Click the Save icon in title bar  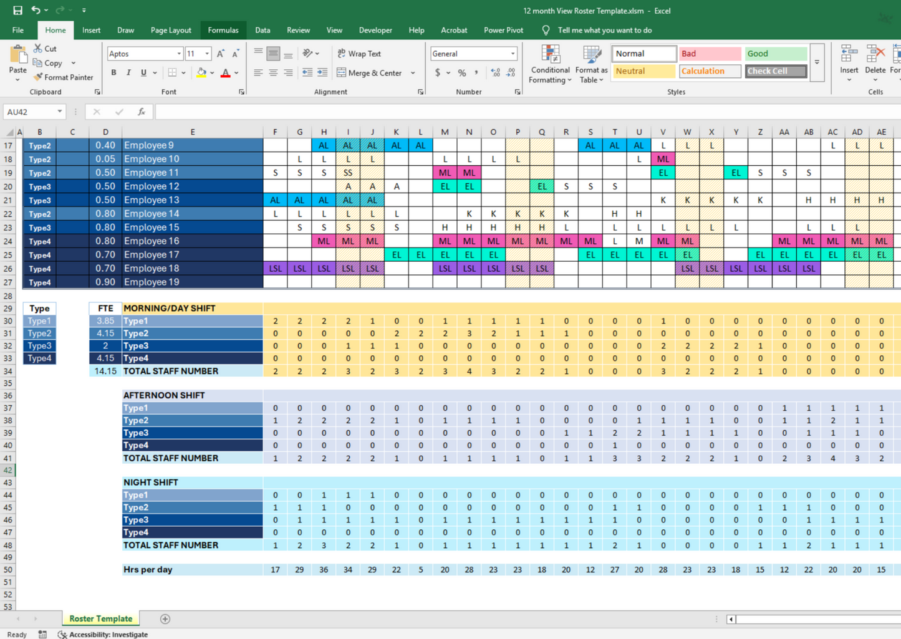pyautogui.click(x=17, y=10)
